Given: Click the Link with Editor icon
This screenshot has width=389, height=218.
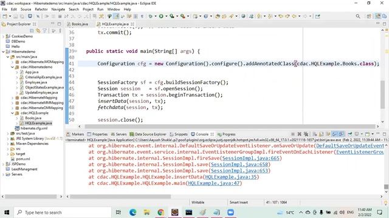Looking at the screenshot, I should (38, 31).
